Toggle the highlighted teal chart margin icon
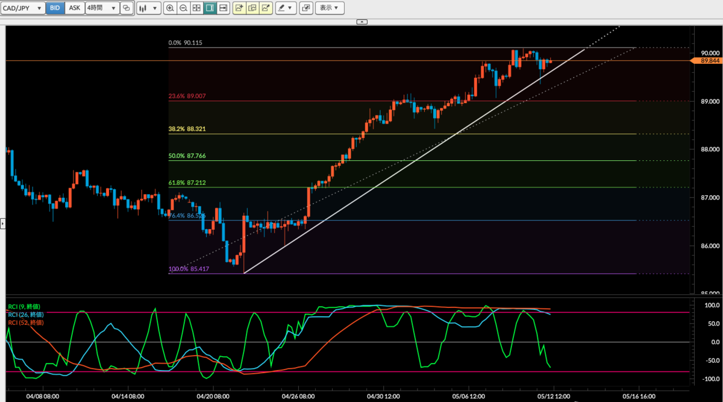Screen dimensions: 723x402 [210, 8]
